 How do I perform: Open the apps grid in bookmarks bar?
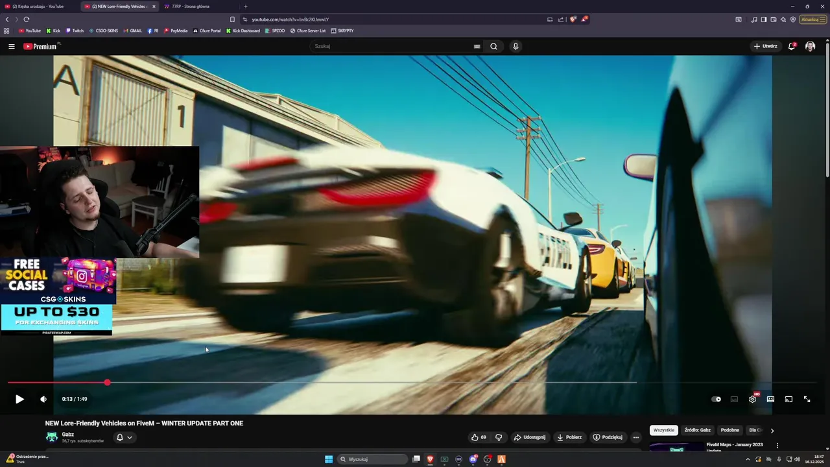[6, 30]
